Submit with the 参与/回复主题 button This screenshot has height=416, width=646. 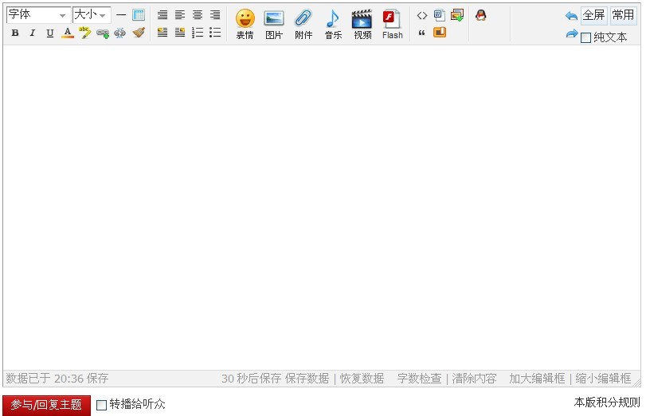[46, 405]
